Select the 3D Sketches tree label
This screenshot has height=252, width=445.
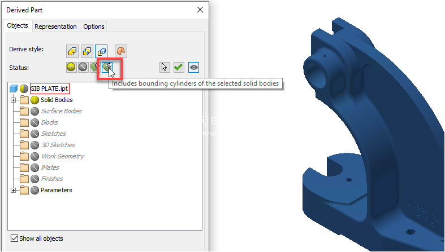pyautogui.click(x=58, y=145)
